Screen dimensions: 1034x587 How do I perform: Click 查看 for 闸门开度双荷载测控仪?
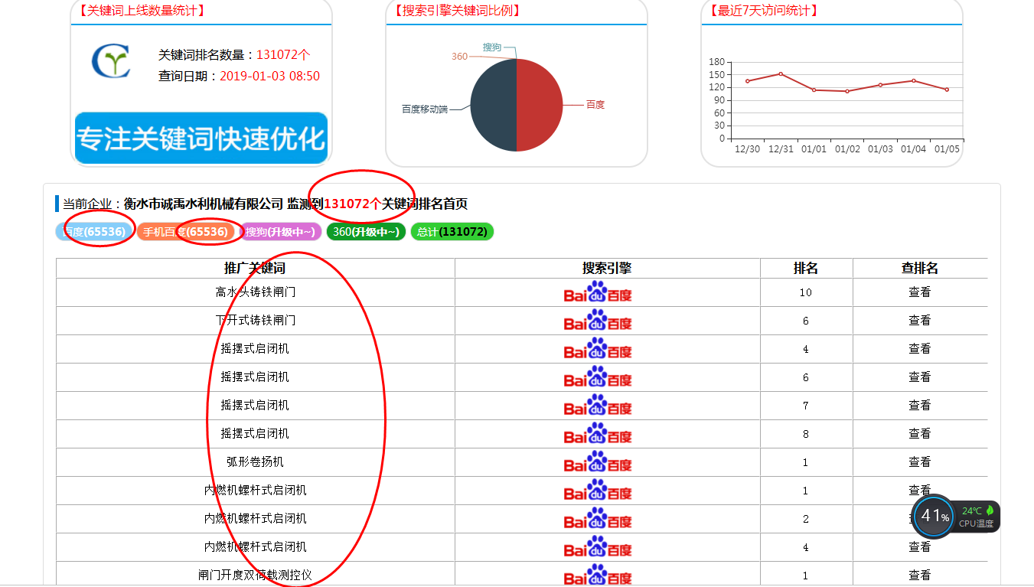919,575
